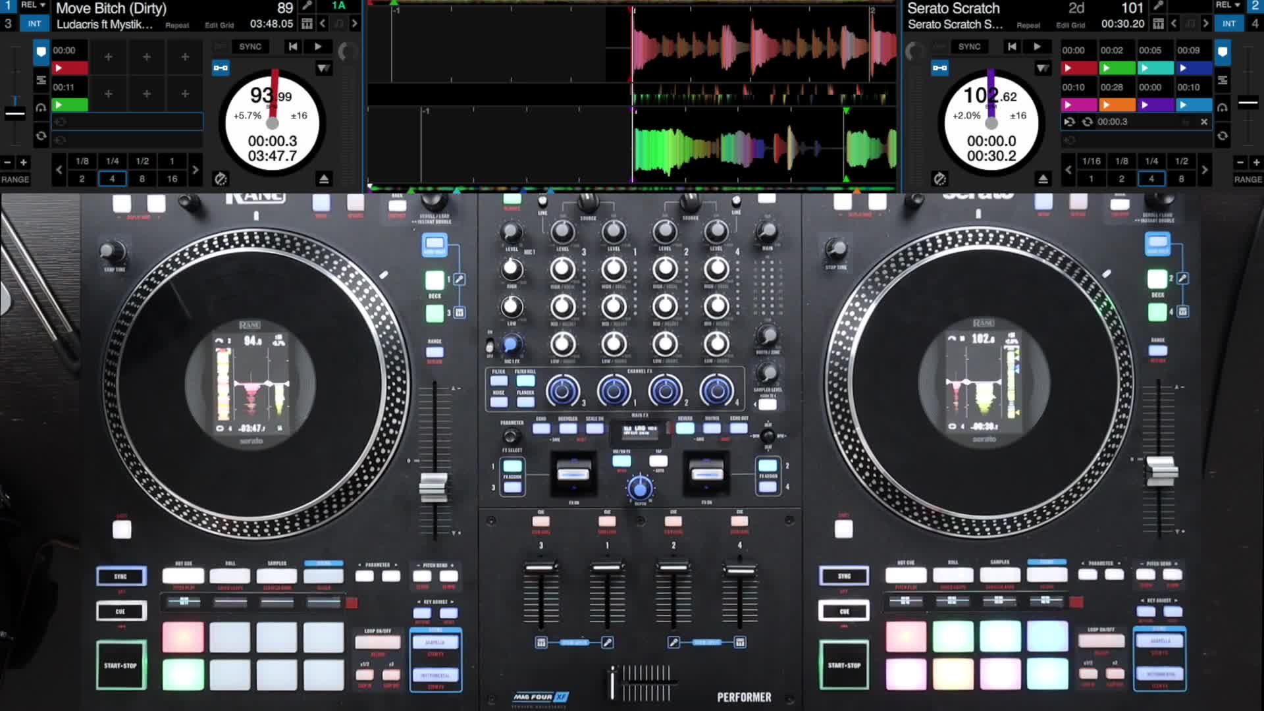Trigger the purple cue on right deck

pos(1156,105)
